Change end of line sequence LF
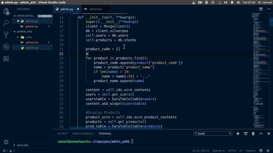The width and height of the screenshot is (273, 153). point(241,150)
